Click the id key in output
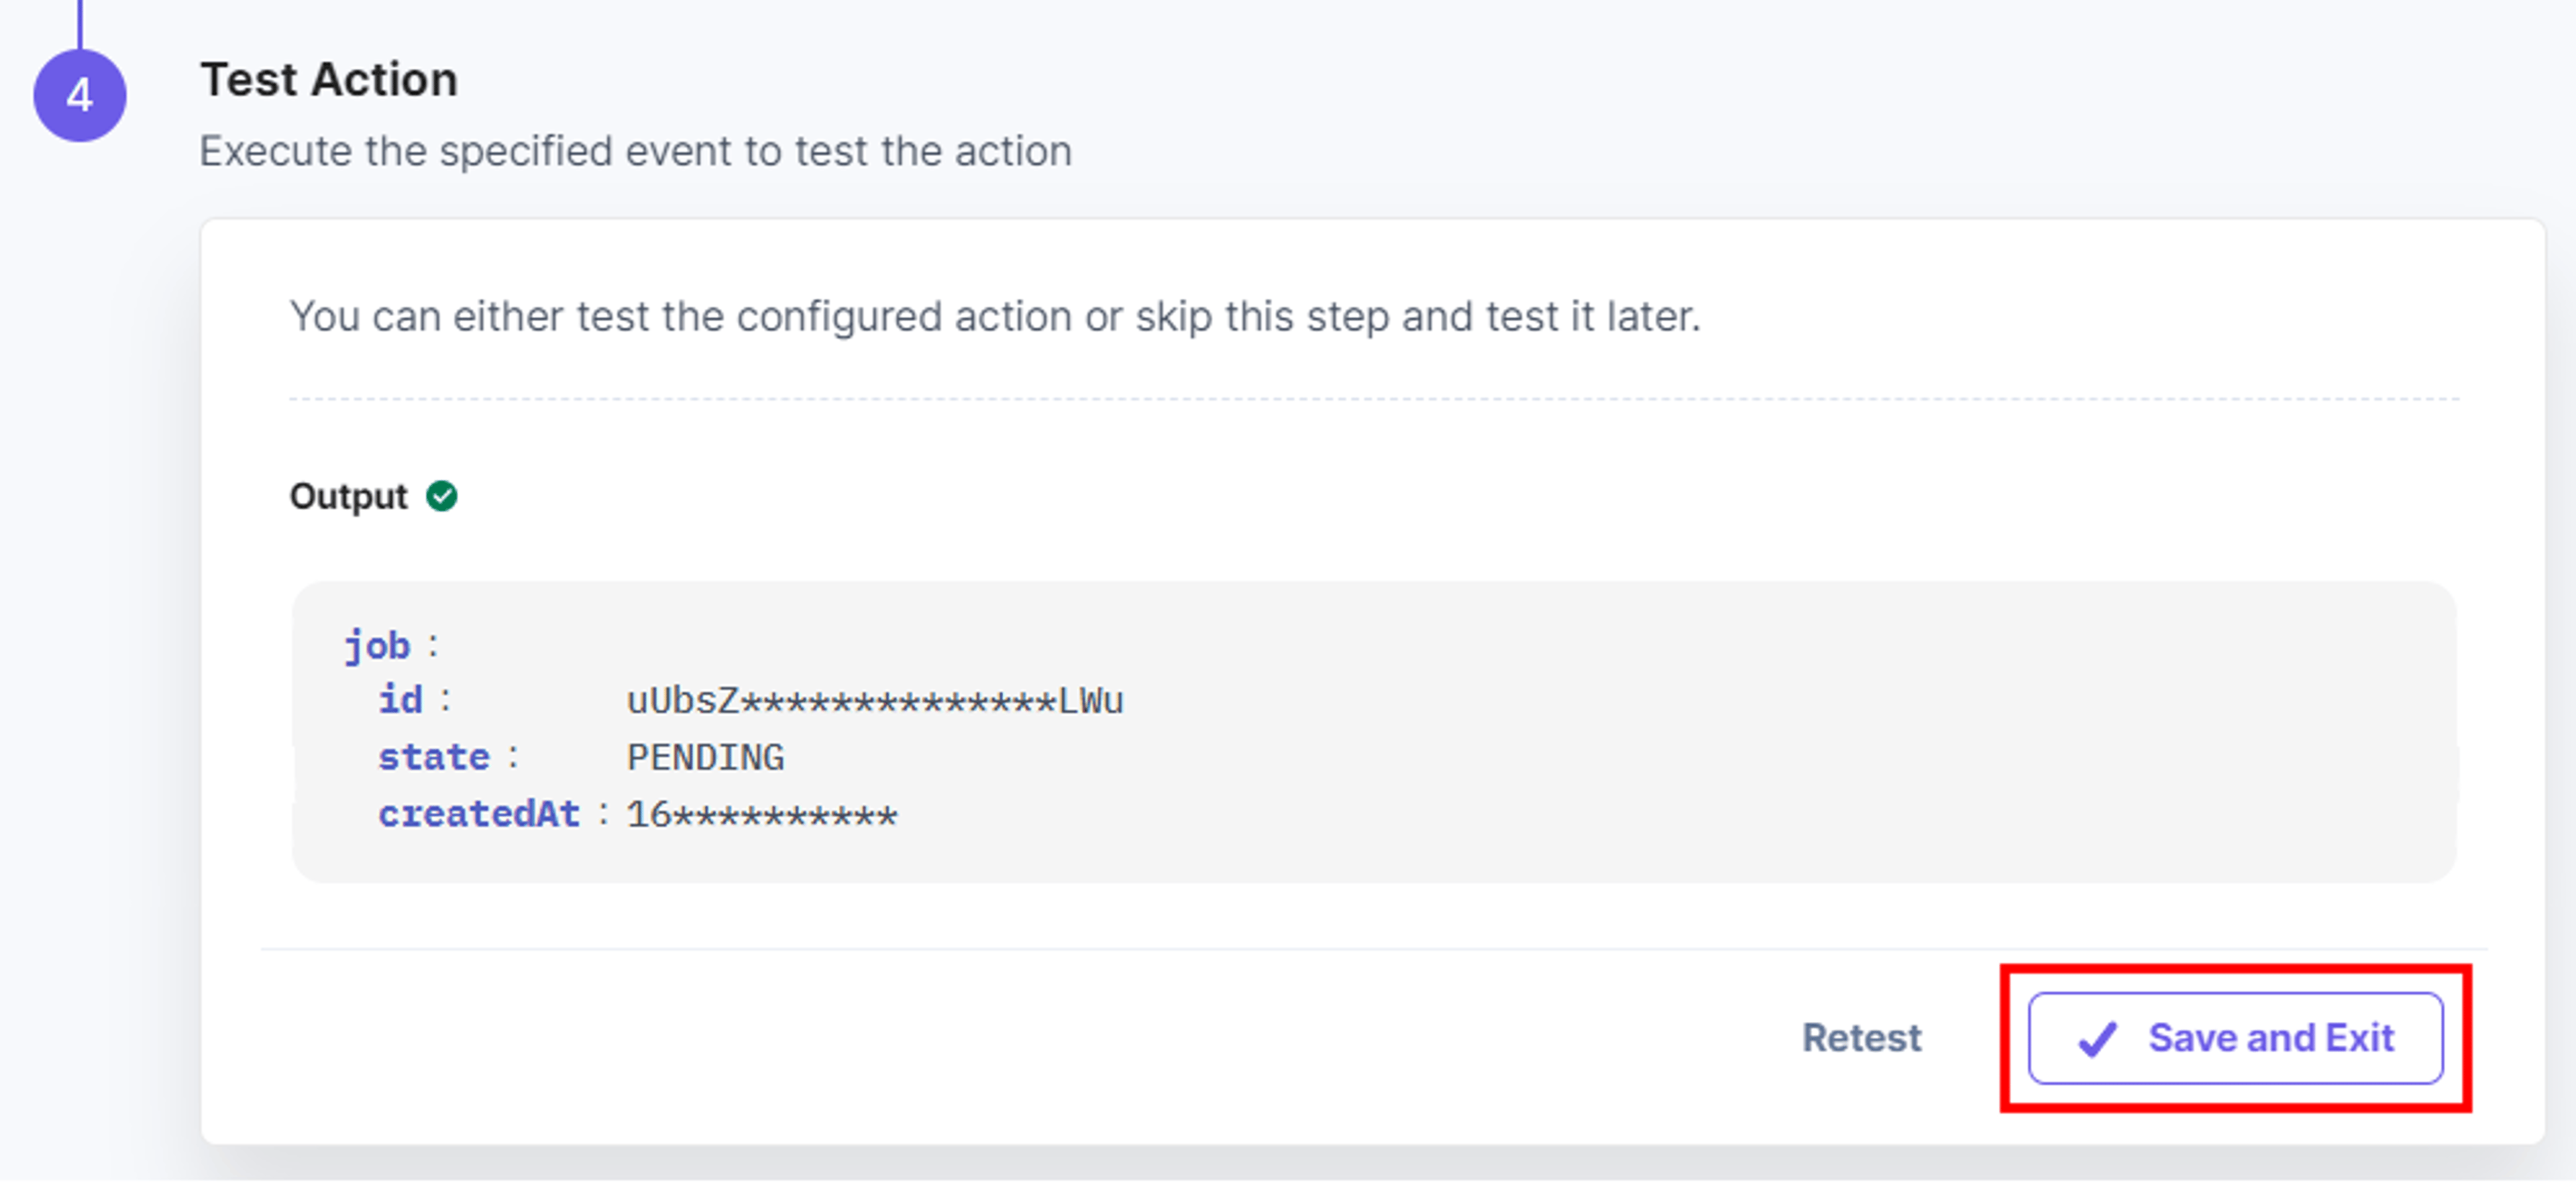Screen dimensions: 2576x1183 click(x=400, y=700)
